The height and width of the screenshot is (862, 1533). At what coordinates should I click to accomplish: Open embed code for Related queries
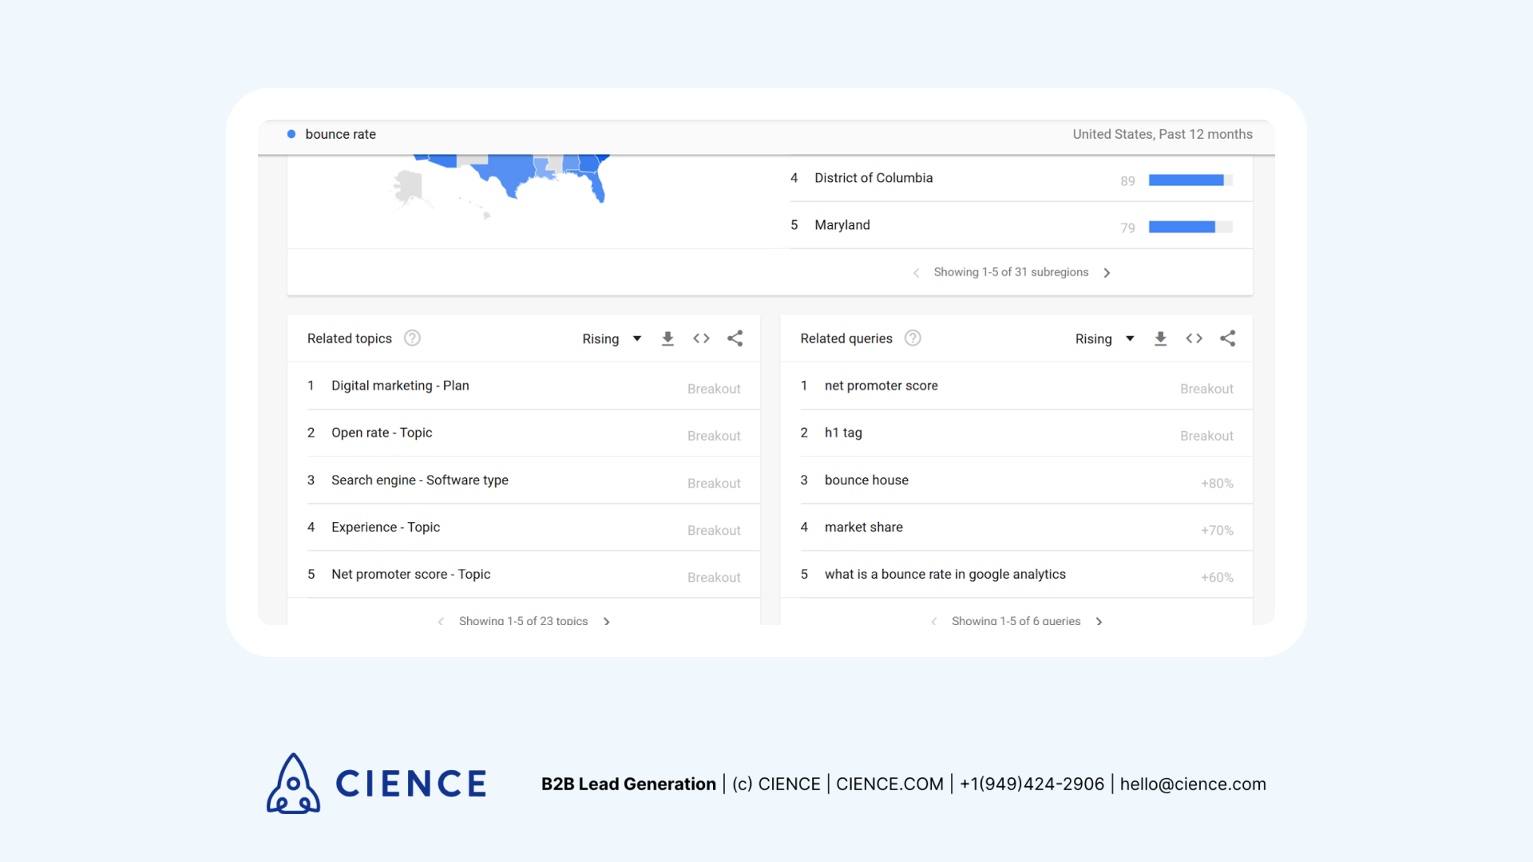click(x=1194, y=338)
